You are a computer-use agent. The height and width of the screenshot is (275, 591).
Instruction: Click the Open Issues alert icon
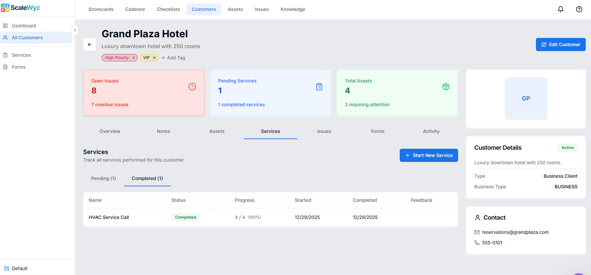click(192, 87)
